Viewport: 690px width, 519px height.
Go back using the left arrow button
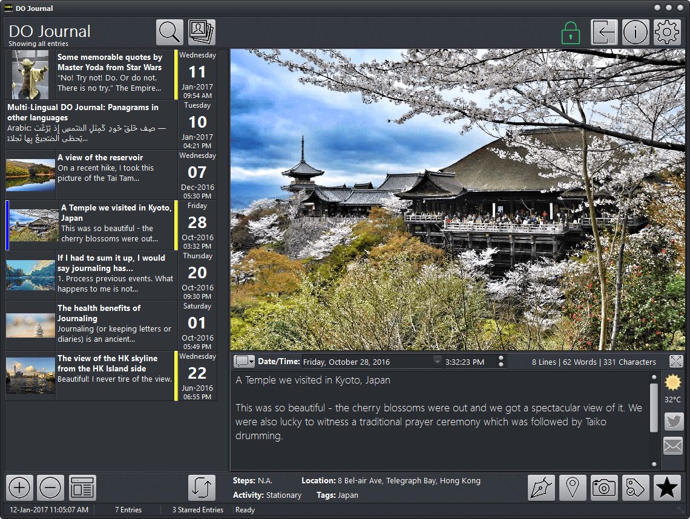click(604, 31)
